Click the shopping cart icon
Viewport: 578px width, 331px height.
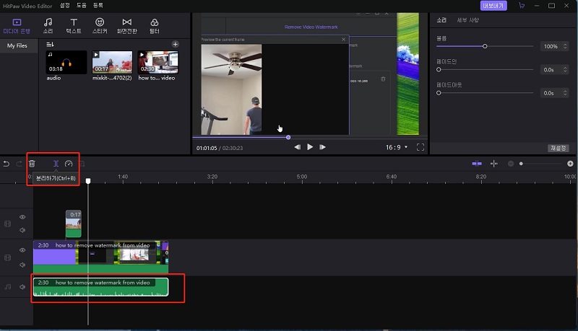(522, 5)
